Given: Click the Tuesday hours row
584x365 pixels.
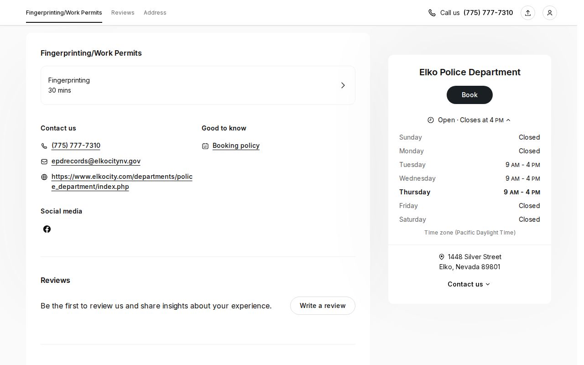Looking at the screenshot, I should [469, 165].
